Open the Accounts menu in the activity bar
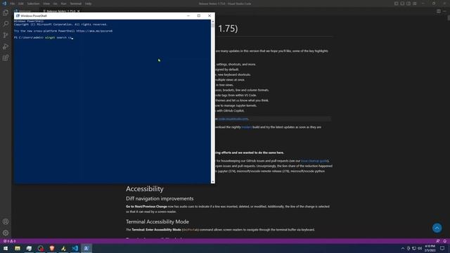Screen dimensions: 450x253 tap(6, 221)
